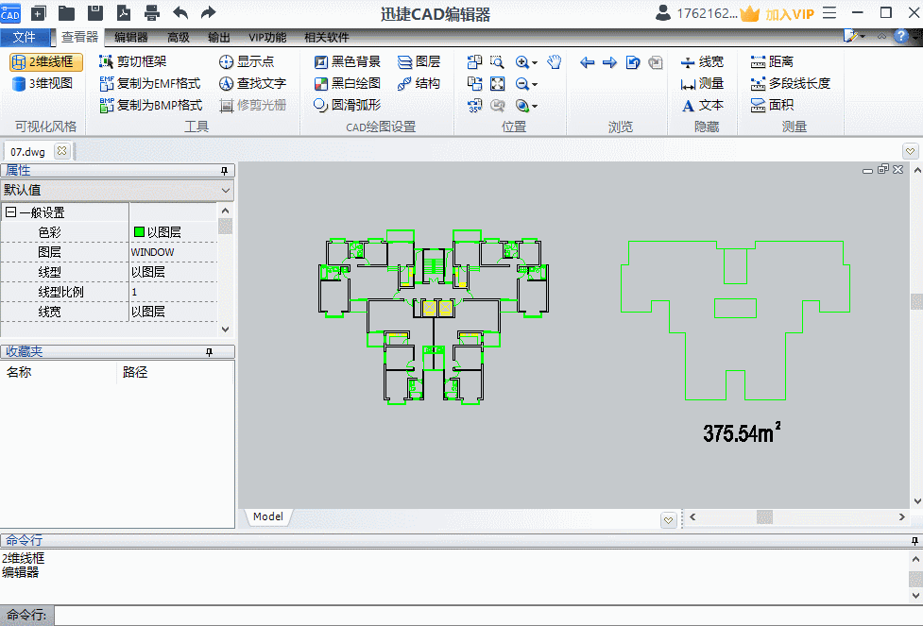The height and width of the screenshot is (626, 923).
Task: Rotate view clockwise icon
Action: pyautogui.click(x=474, y=83)
